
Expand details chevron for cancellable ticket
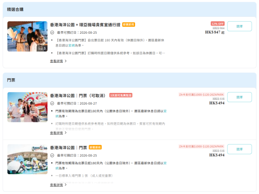[x=66, y=133]
